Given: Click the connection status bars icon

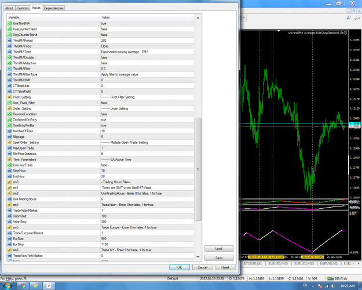Looking at the screenshot, I should pyautogui.click(x=330, y=278).
